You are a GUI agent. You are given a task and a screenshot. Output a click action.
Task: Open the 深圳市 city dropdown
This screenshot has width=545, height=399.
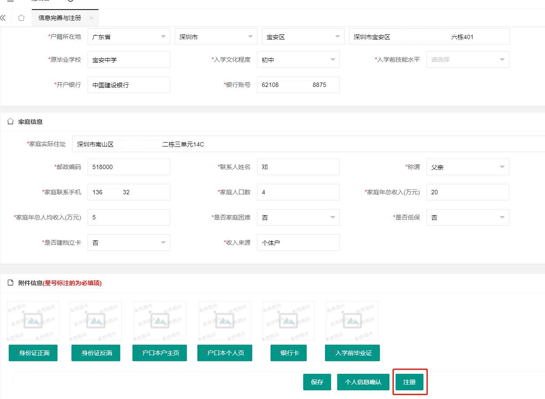tap(216, 37)
